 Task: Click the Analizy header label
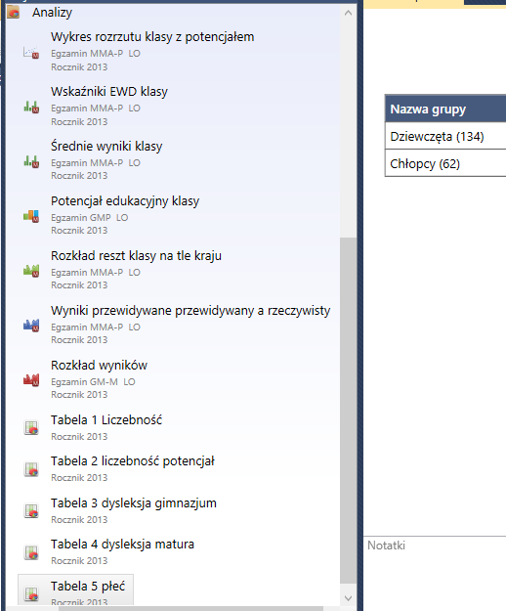52,13
